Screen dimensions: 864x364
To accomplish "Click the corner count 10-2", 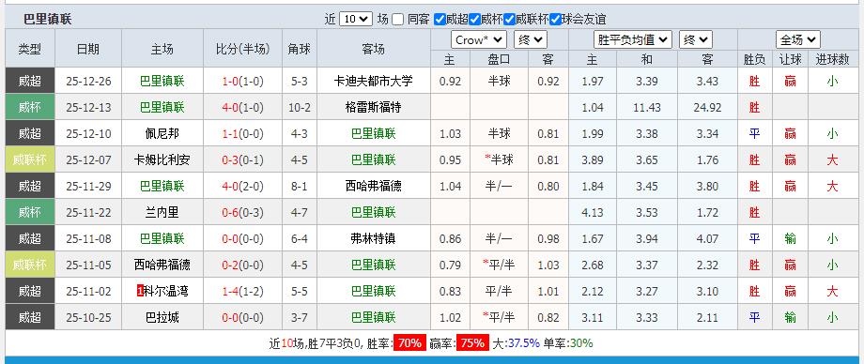I will tap(300, 107).
